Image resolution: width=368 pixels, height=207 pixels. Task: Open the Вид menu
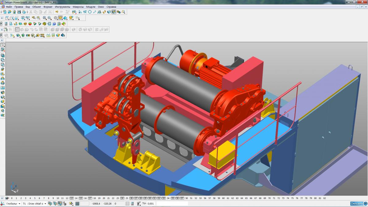click(x=28, y=6)
